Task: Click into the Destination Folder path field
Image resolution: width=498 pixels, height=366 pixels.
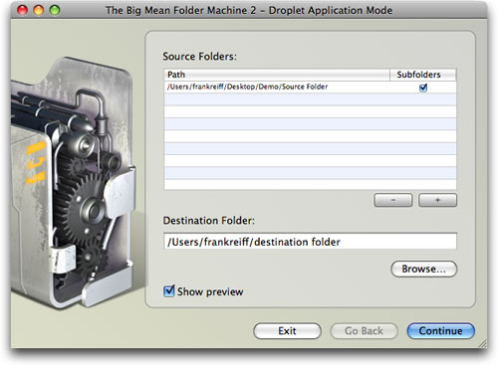Action: pos(310,242)
